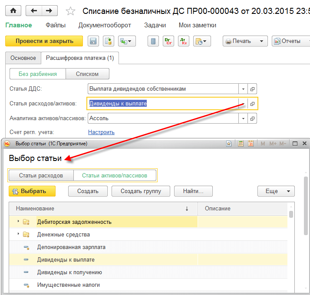Expand Дебиторская задолженность folder
Viewport: 310px width, 295px height.
[x=18, y=222]
